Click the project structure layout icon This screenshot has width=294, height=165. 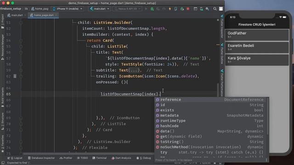(195, 9)
